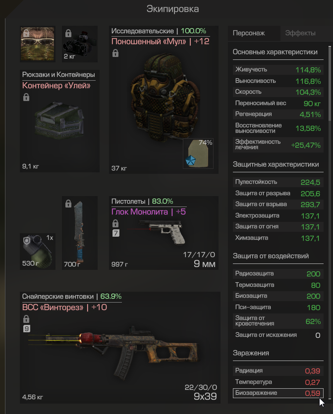Click the stats panel vertical scrollbar

(x=330, y=83)
